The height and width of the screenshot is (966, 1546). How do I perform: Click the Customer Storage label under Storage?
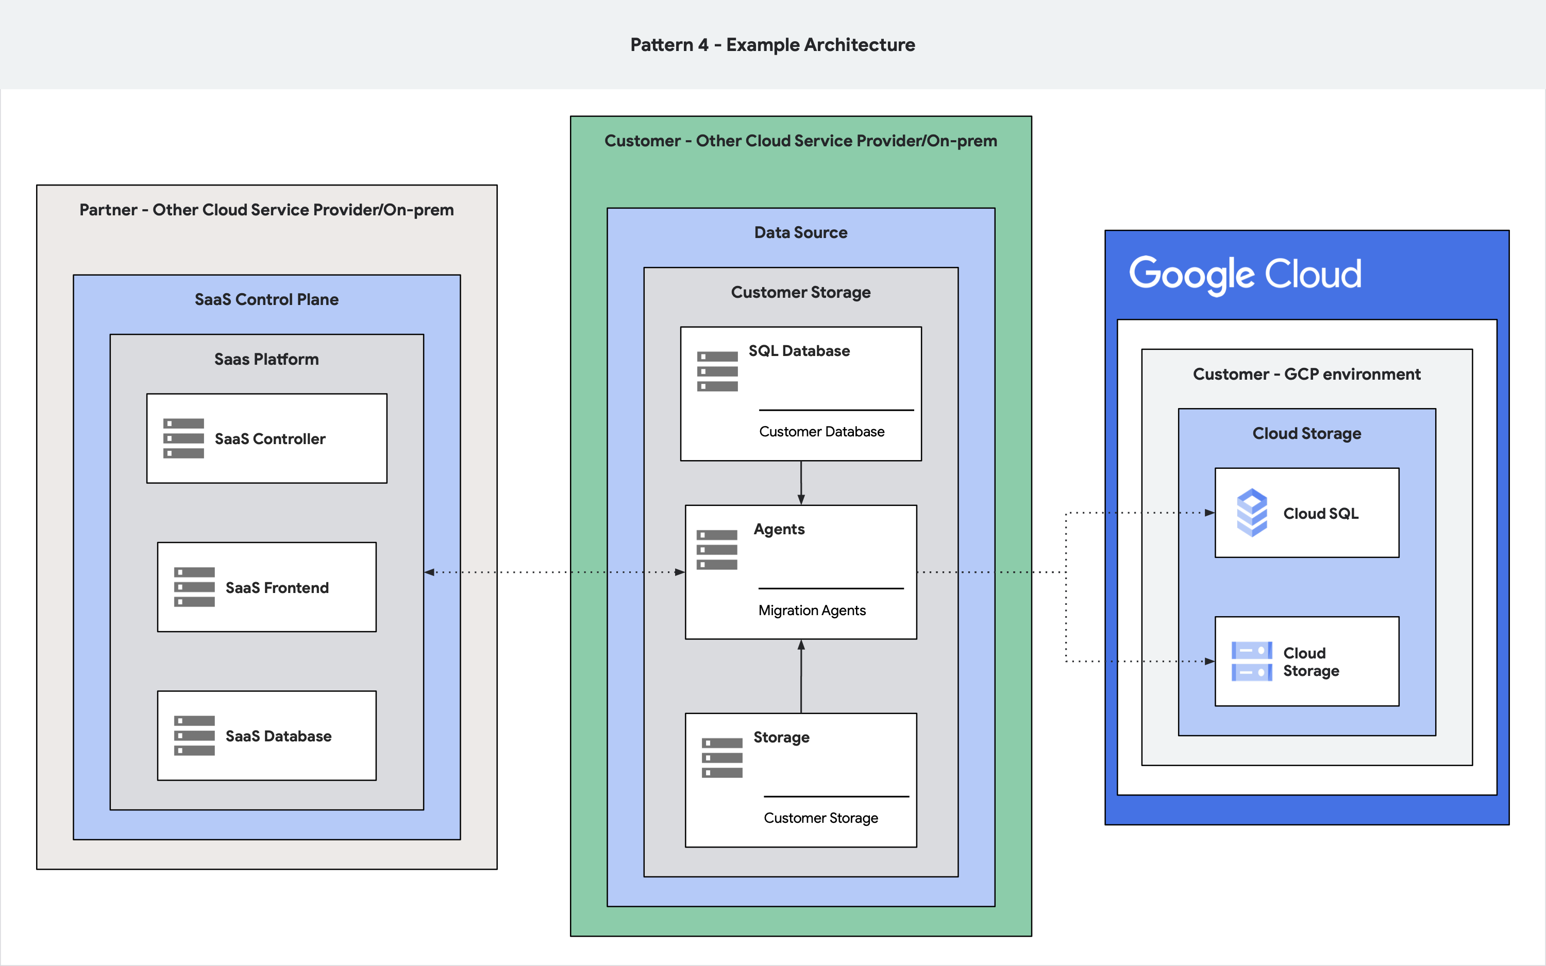(821, 818)
